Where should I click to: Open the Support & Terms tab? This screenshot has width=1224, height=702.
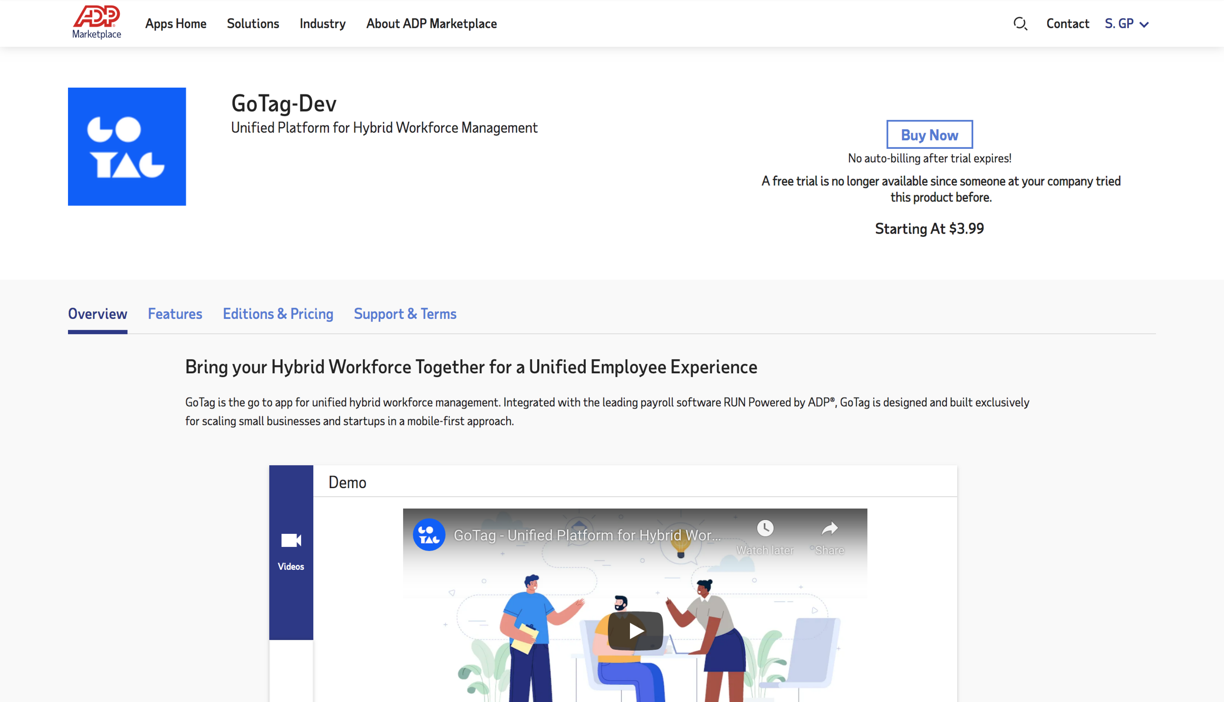click(x=405, y=314)
